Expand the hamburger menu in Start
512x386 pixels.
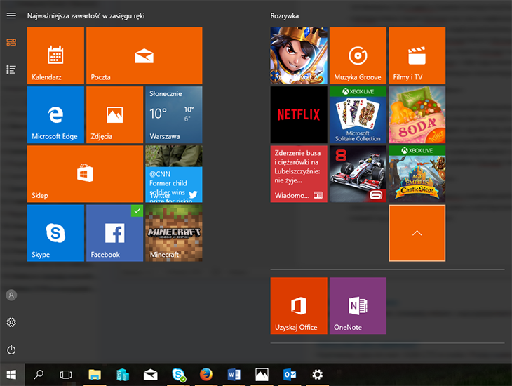11,15
